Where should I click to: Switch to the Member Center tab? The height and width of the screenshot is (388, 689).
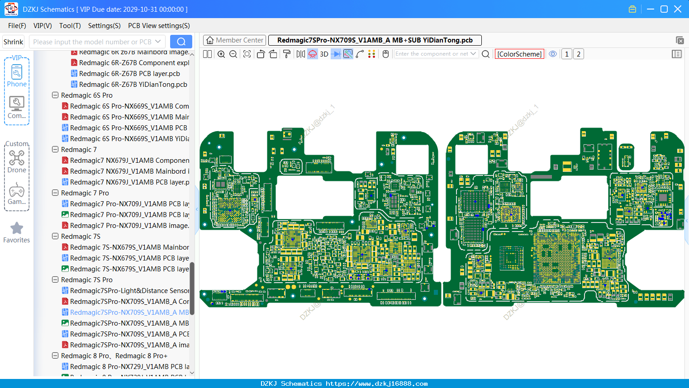[x=234, y=40]
